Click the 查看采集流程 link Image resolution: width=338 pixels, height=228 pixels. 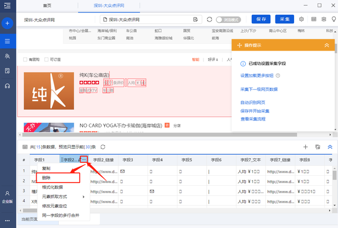pos(253,119)
